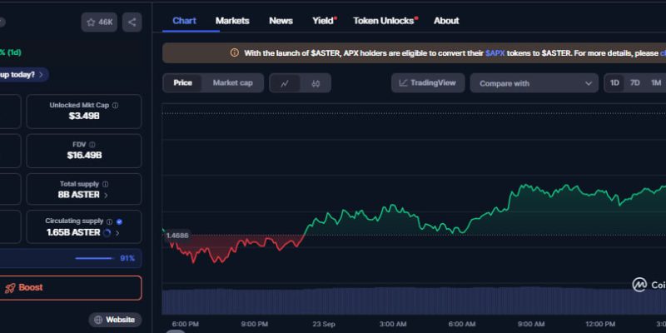Click the share icon button
This screenshot has width=666, height=333.
click(x=132, y=22)
